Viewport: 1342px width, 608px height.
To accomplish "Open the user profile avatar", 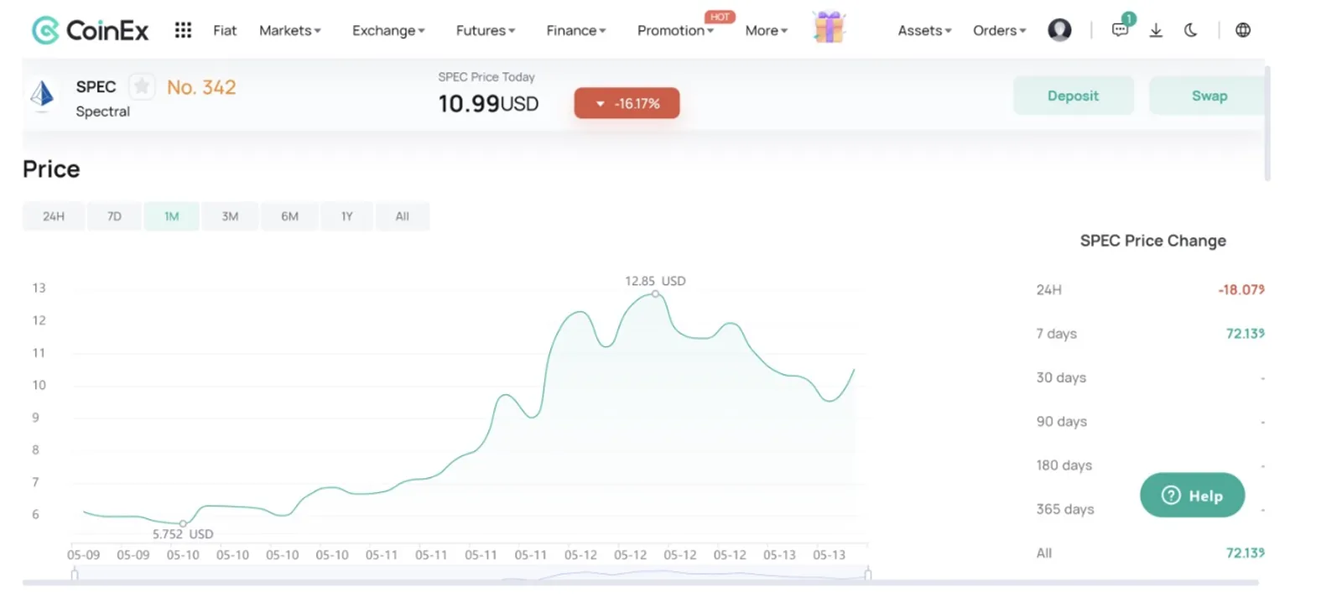I will coord(1059,30).
